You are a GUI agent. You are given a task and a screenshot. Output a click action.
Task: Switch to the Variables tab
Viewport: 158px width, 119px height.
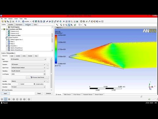(11, 24)
